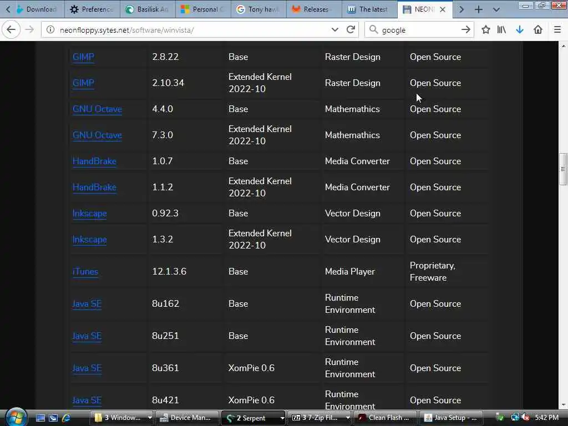Open Java Setup taskbar button
The width and height of the screenshot is (568, 426).
click(451, 418)
